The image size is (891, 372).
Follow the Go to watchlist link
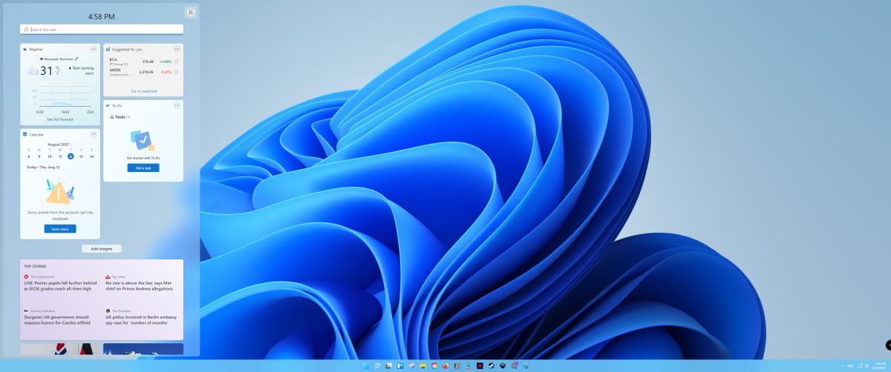143,91
